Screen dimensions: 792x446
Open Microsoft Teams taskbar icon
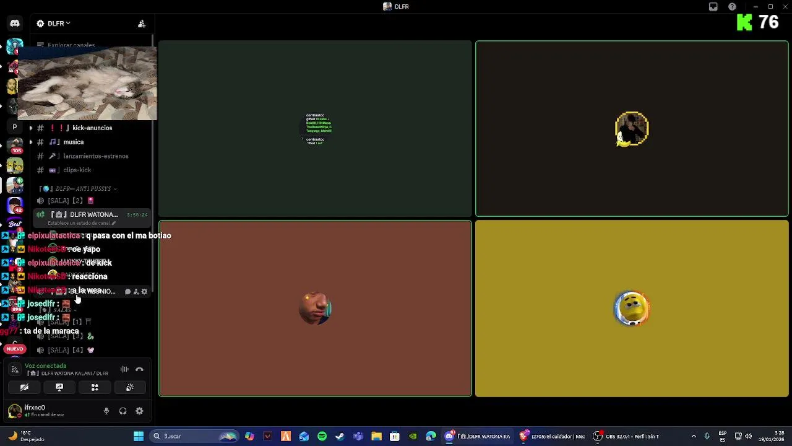[358, 436]
